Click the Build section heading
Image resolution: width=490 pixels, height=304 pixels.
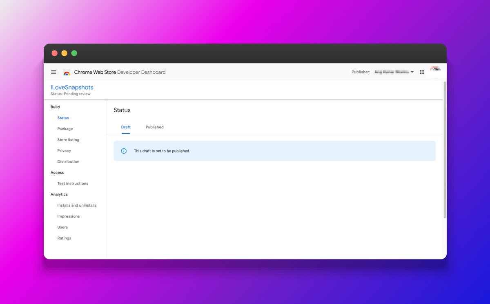(x=55, y=107)
